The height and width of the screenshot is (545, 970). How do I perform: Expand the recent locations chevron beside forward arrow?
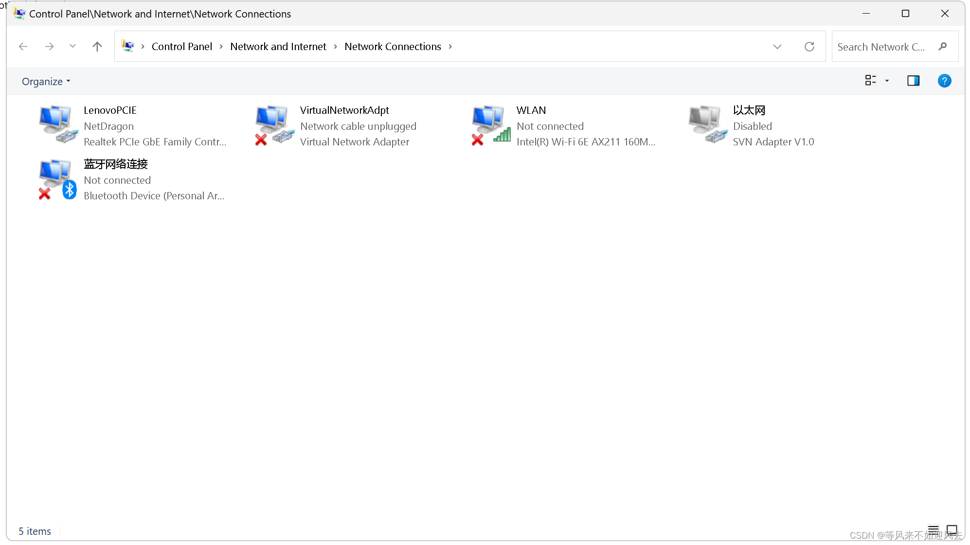72,46
